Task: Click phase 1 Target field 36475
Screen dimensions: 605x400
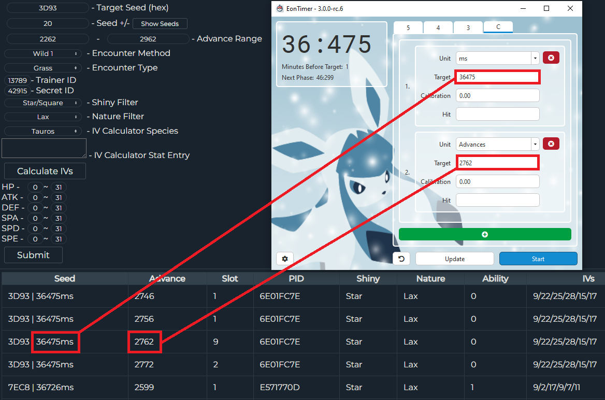Action: 497,77
